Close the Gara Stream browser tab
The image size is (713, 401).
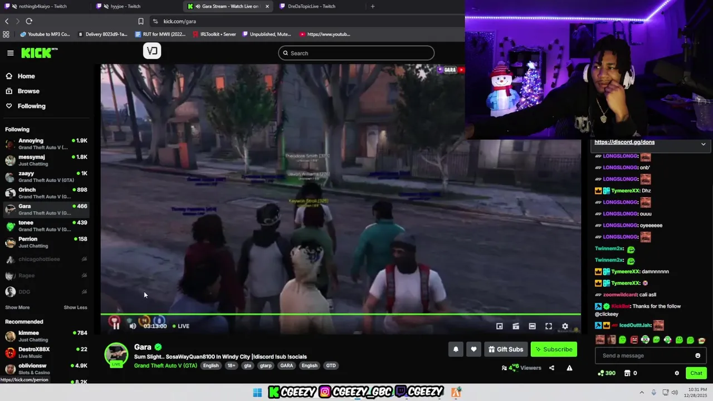click(267, 6)
